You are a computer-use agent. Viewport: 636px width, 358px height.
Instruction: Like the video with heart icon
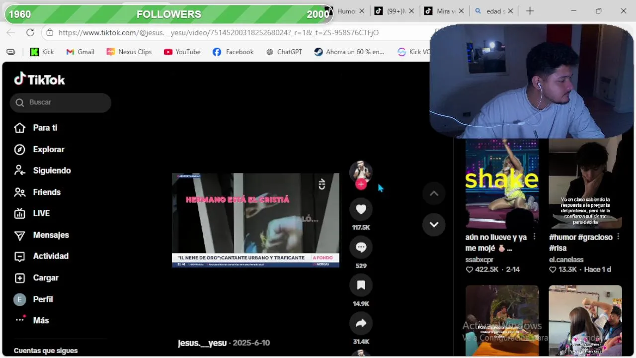pos(361,209)
